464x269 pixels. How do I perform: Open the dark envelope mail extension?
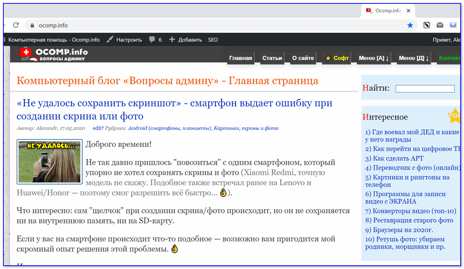point(440,25)
